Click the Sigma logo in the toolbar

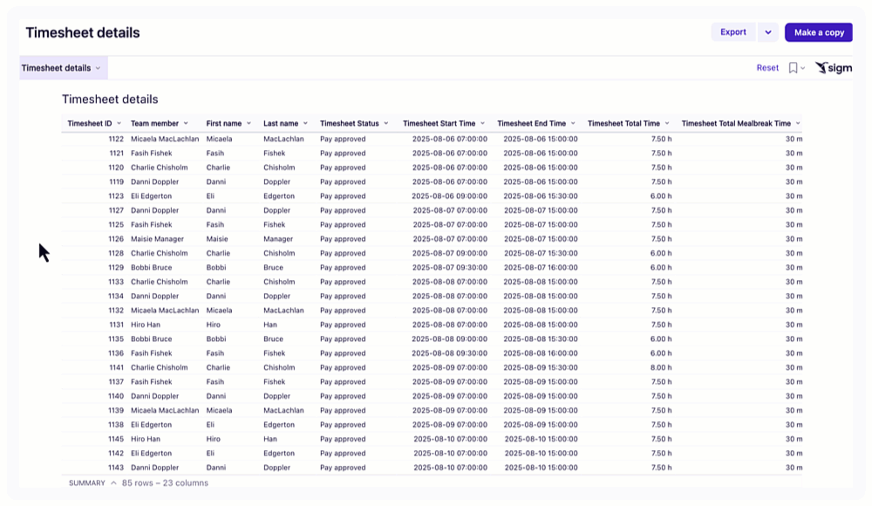click(x=833, y=68)
